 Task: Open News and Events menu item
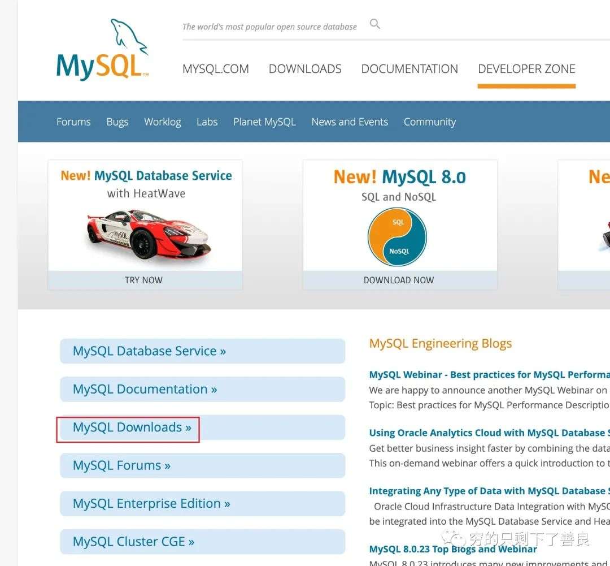(350, 122)
